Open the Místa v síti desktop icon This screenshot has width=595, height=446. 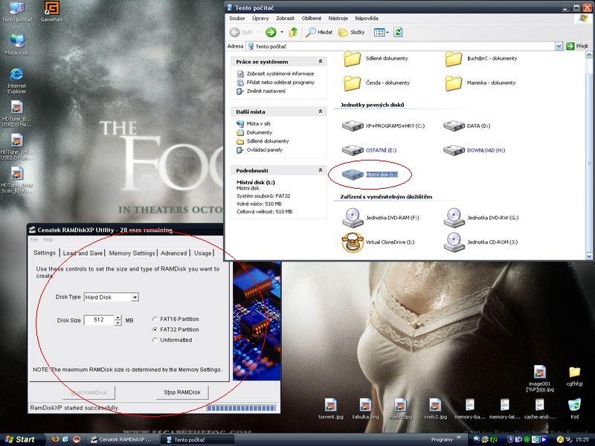pos(16,44)
